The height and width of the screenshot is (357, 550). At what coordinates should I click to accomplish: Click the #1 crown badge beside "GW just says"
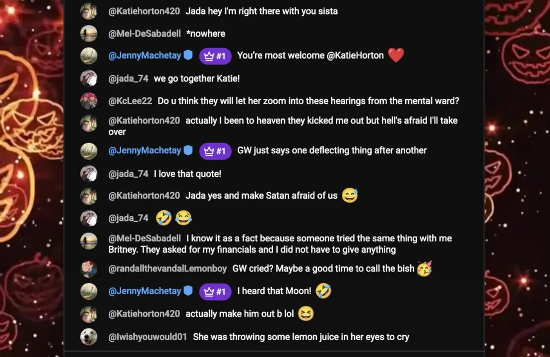click(x=215, y=151)
